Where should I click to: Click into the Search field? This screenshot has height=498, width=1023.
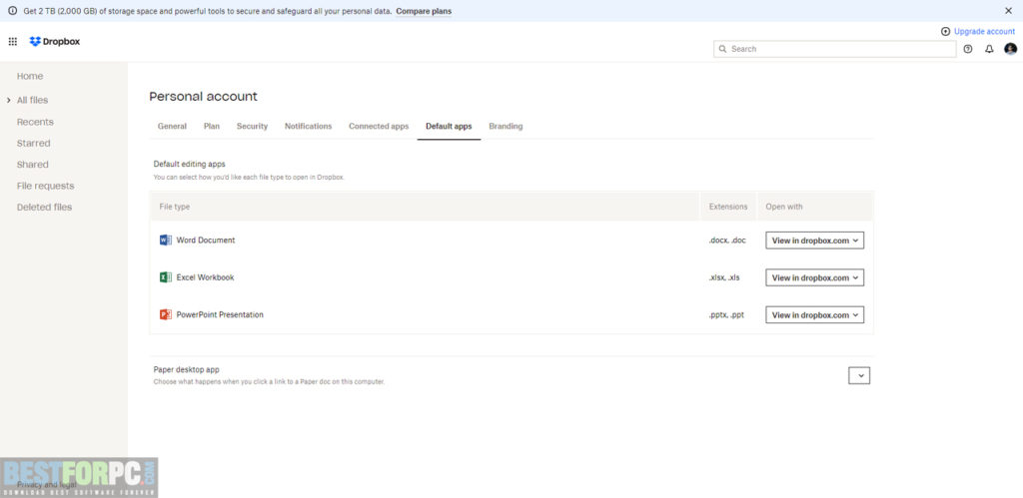(x=834, y=49)
